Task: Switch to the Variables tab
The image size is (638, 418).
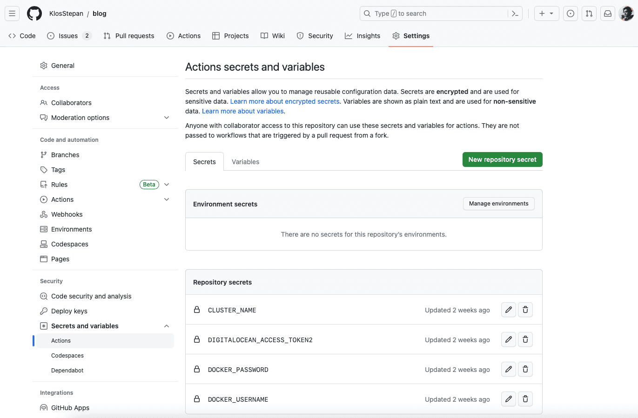Action: point(245,162)
